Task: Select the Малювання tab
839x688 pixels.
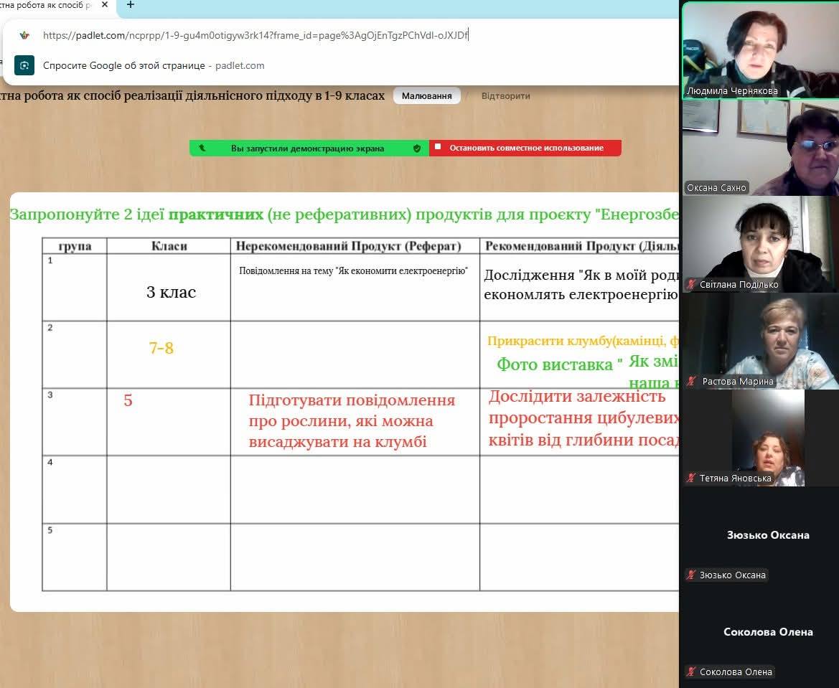Action: pos(426,96)
